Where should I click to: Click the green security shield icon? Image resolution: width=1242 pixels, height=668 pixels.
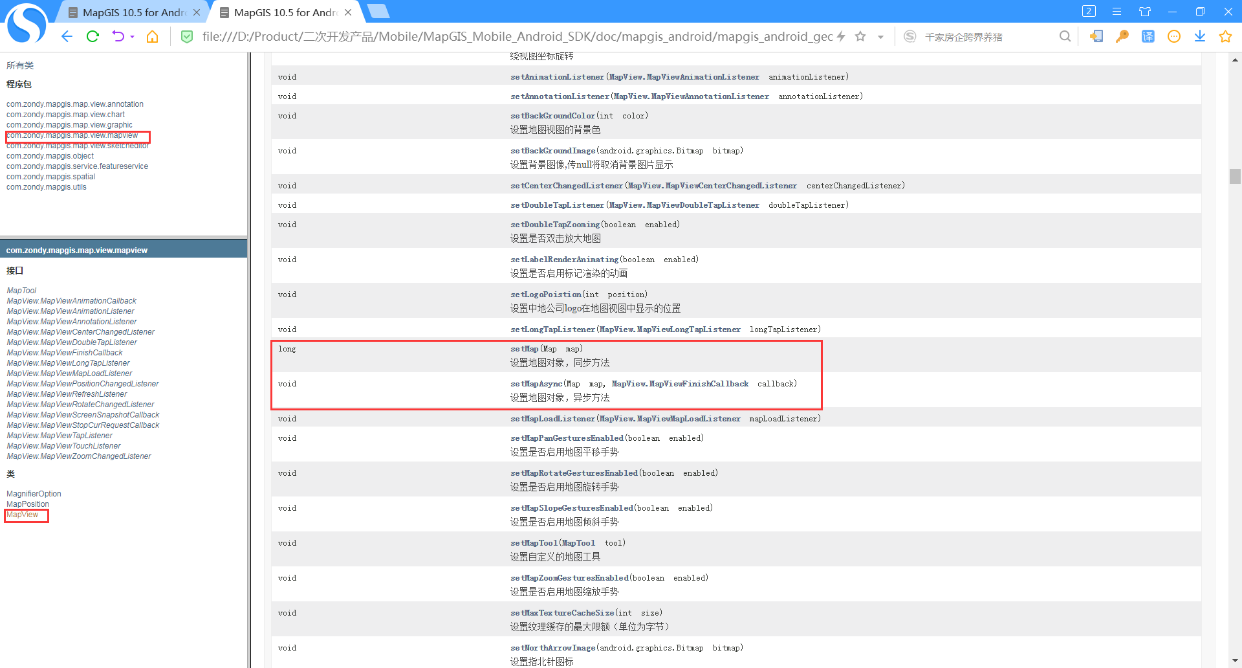(x=187, y=37)
